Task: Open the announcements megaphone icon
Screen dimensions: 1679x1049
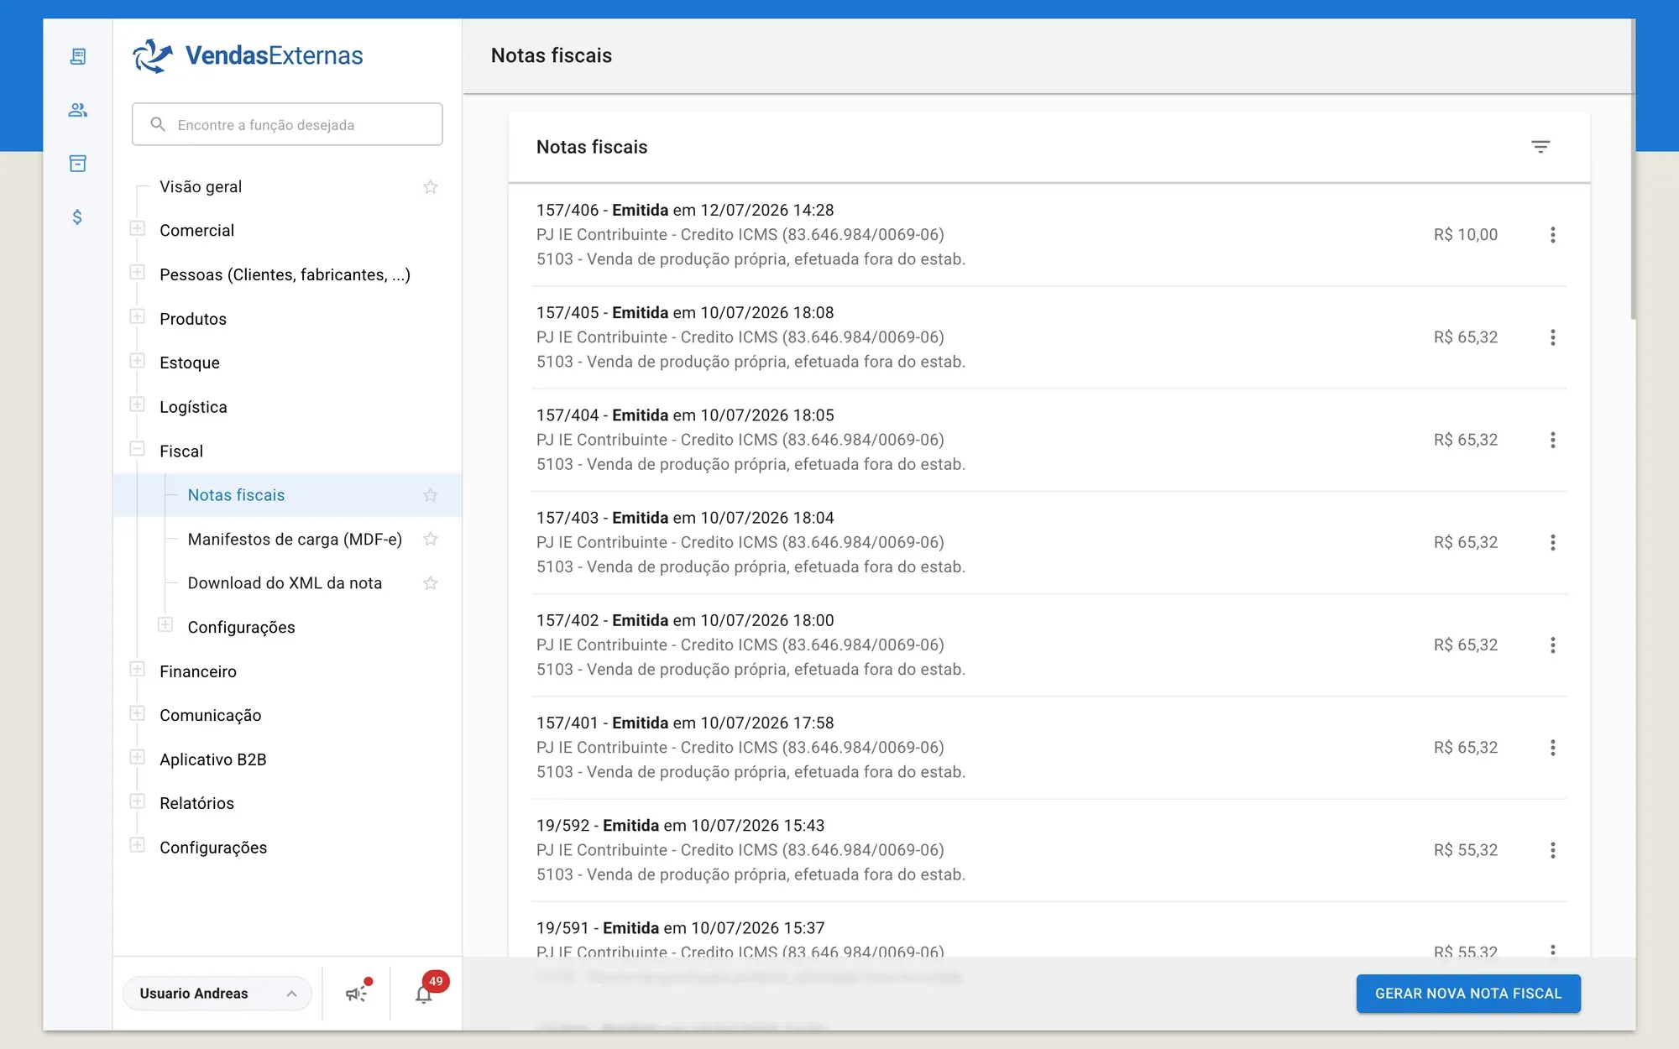Action: 357,993
